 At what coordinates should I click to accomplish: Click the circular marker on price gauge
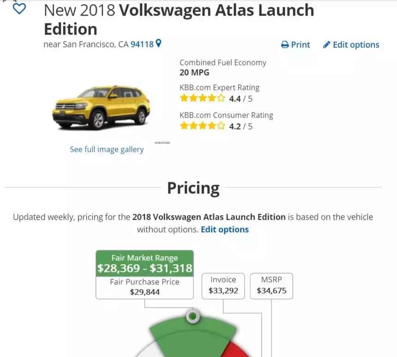pyautogui.click(x=193, y=317)
